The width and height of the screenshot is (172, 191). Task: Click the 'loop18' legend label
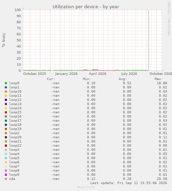pyautogui.click(x=15, y=125)
